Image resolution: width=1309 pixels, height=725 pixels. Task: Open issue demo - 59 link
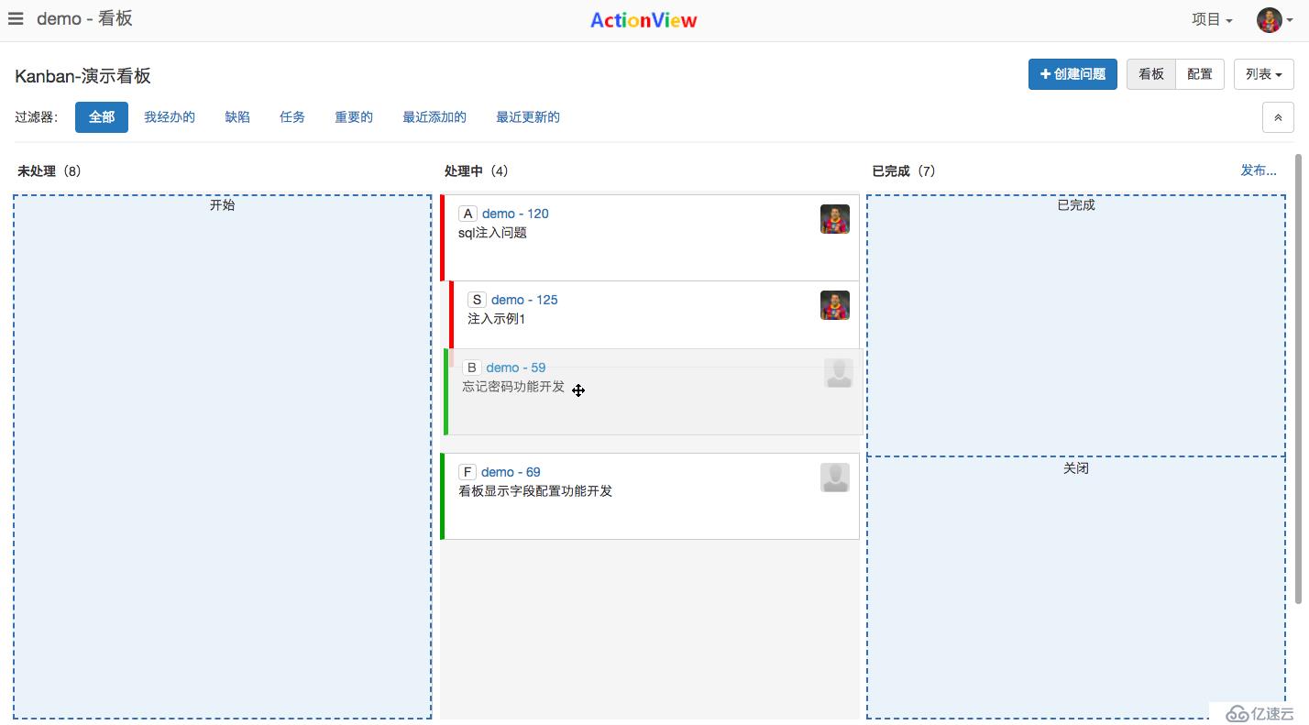click(x=516, y=368)
